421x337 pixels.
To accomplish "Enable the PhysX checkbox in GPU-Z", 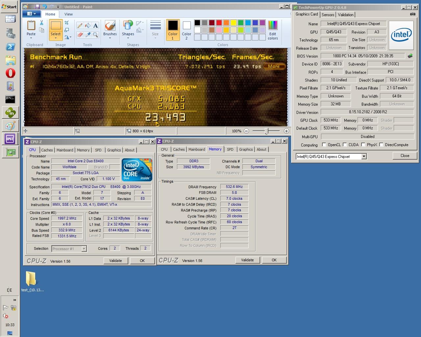I will [363, 144].
